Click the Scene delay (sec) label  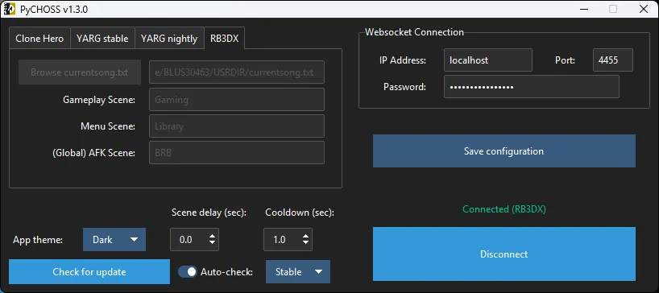point(209,213)
